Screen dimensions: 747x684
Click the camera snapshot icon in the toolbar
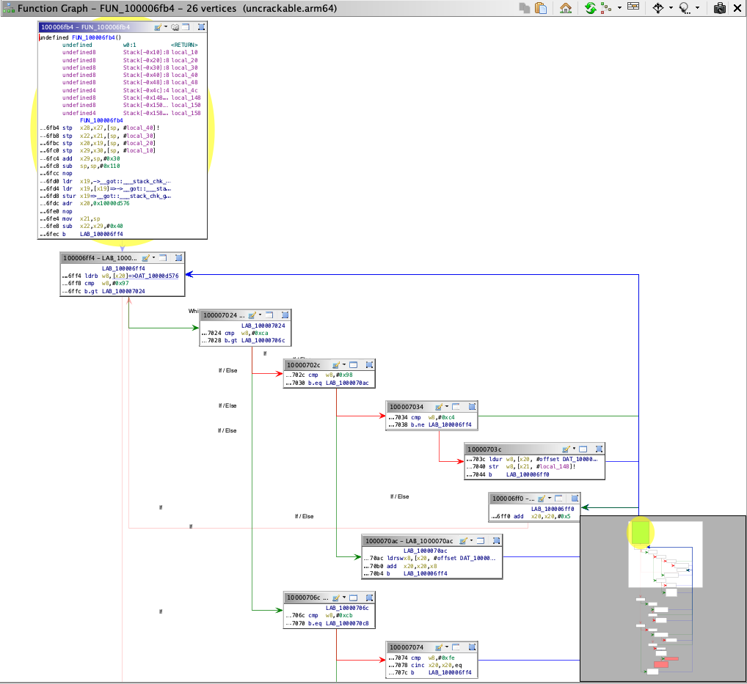[x=720, y=8]
